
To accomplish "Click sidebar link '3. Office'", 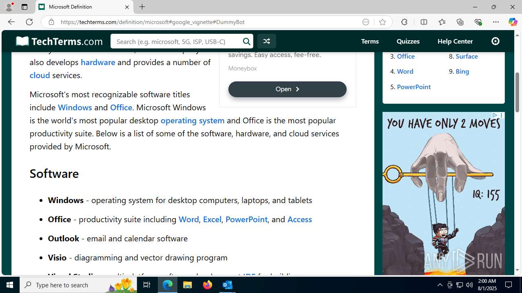I will click(x=406, y=56).
